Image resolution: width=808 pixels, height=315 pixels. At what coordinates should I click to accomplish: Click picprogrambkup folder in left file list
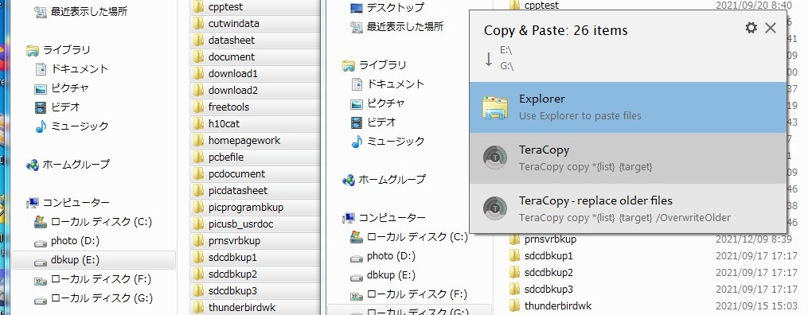(255, 208)
